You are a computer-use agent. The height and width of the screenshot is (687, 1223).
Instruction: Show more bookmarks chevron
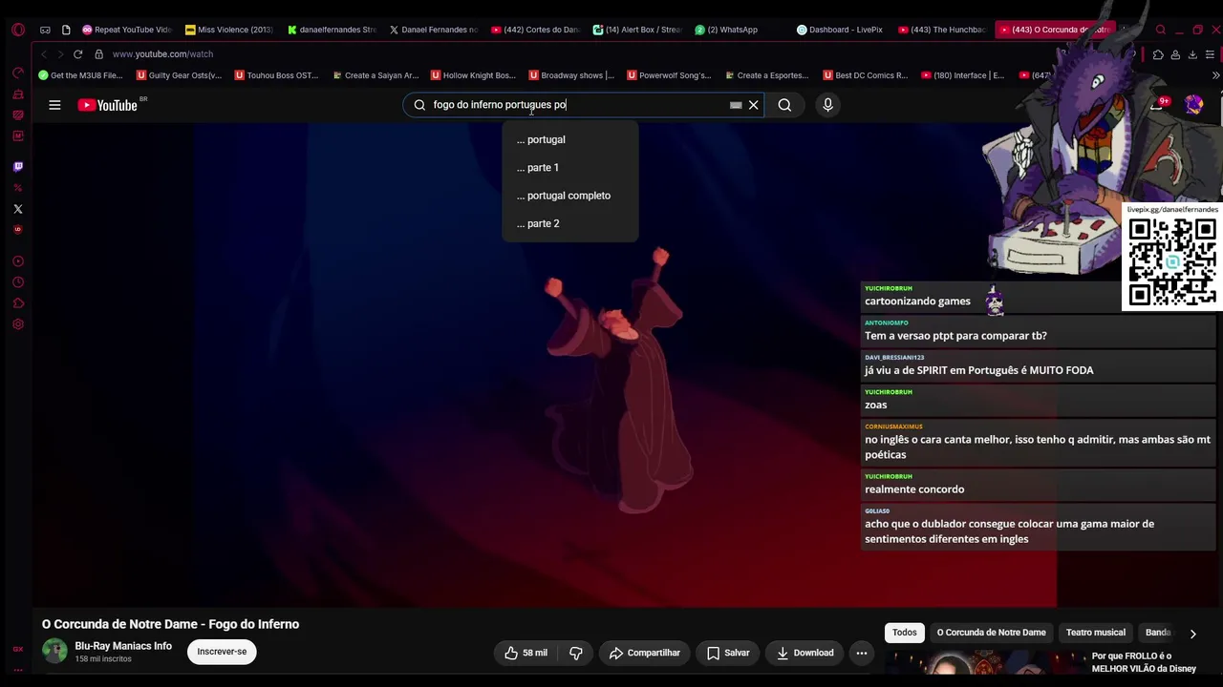click(1214, 75)
